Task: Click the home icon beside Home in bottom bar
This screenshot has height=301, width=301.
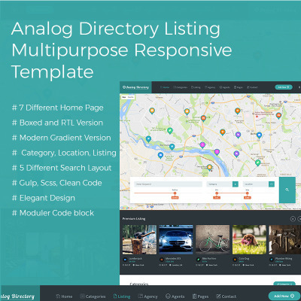Action: pyautogui.click(x=58, y=296)
